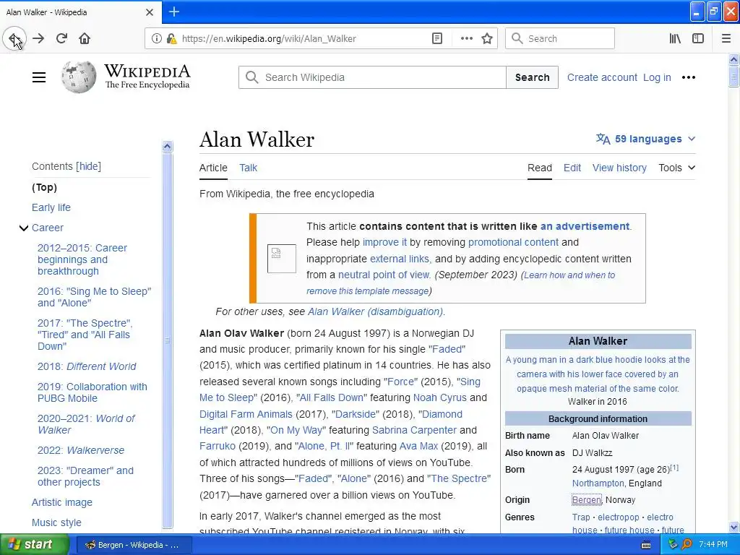740x555 pixels.
Task: Switch to Bergen - Wikipedia taskbar item
Action: tap(134, 545)
